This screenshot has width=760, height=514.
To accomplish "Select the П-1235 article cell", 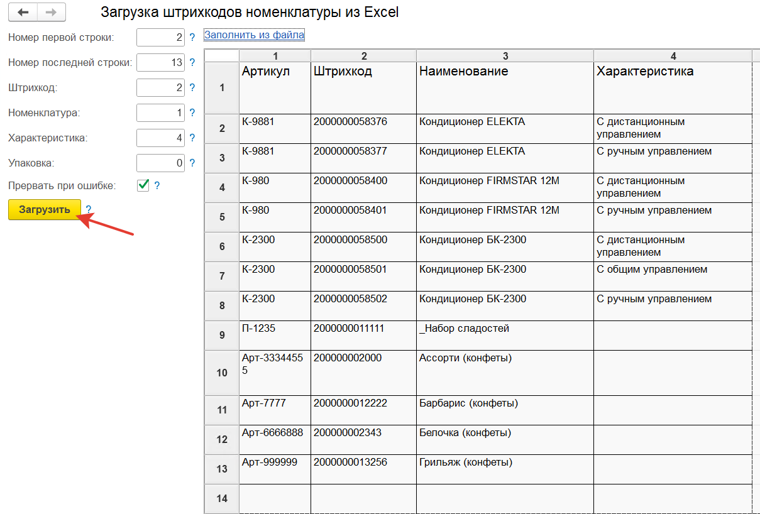I will tap(275, 336).
